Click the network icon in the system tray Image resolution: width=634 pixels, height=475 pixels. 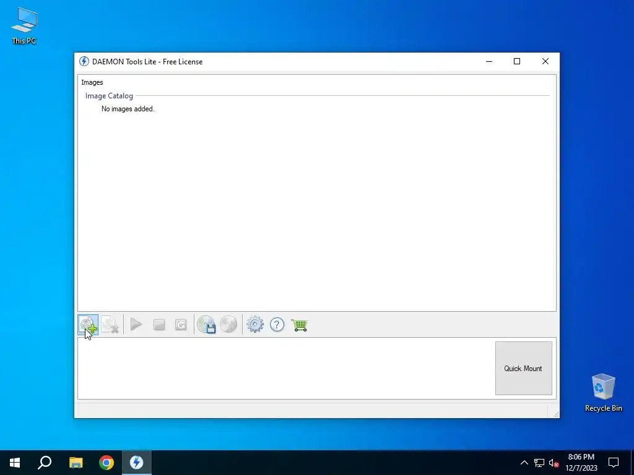click(x=539, y=463)
